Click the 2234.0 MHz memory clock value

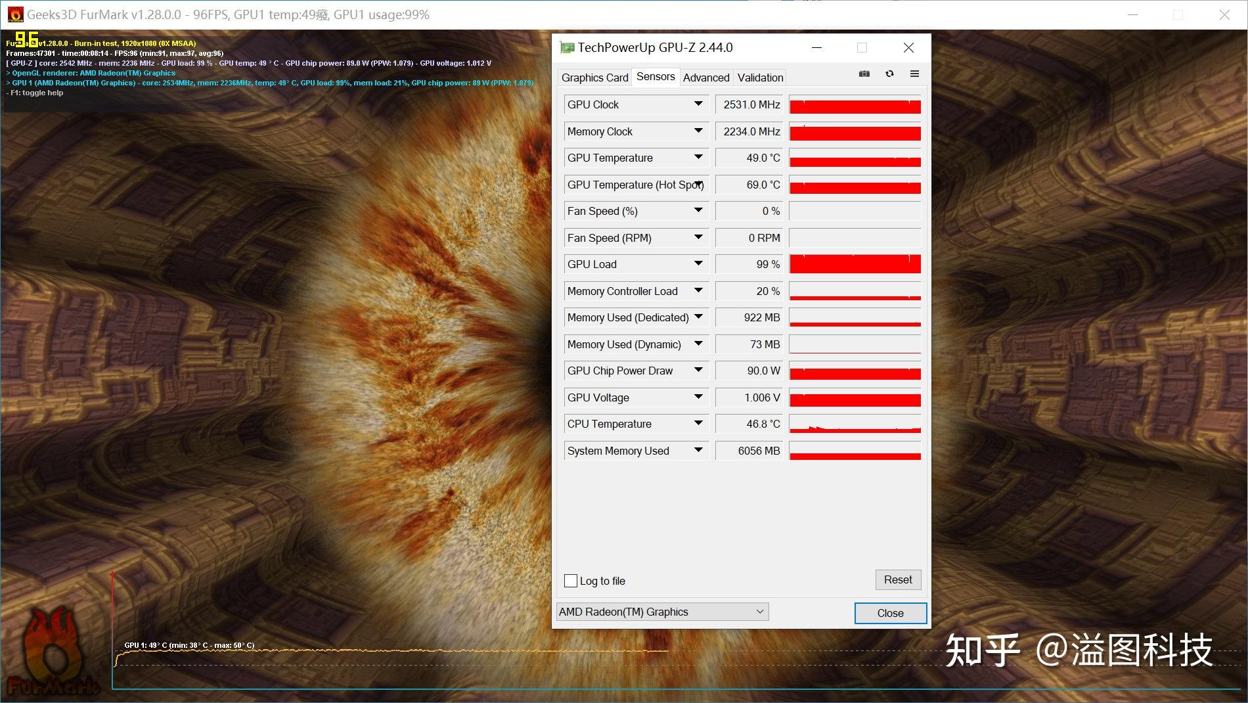[749, 131]
